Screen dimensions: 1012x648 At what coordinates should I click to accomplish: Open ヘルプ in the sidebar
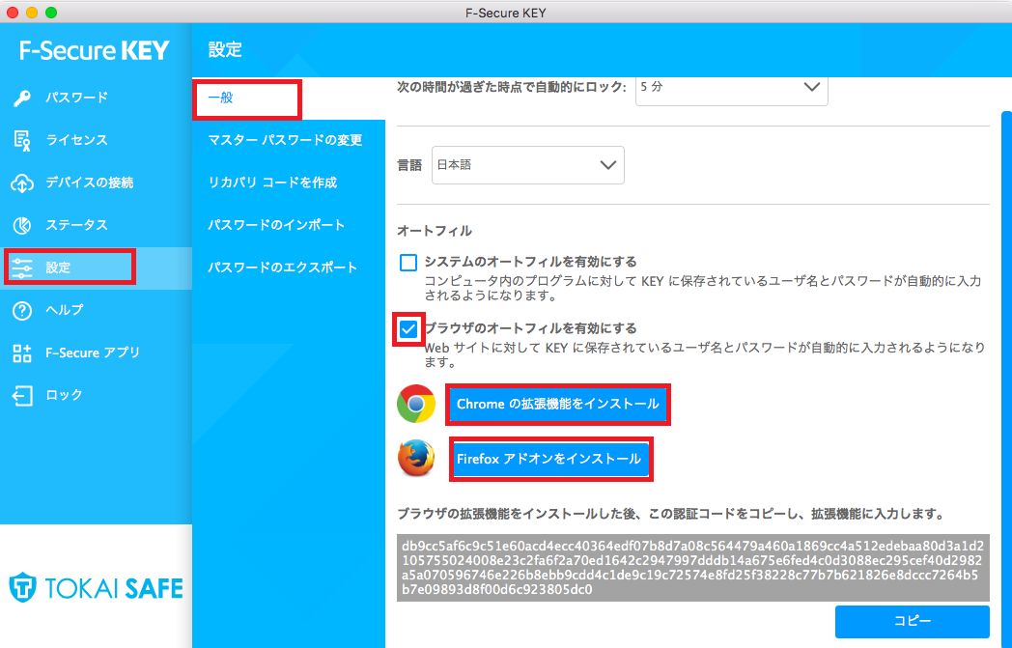click(97, 310)
